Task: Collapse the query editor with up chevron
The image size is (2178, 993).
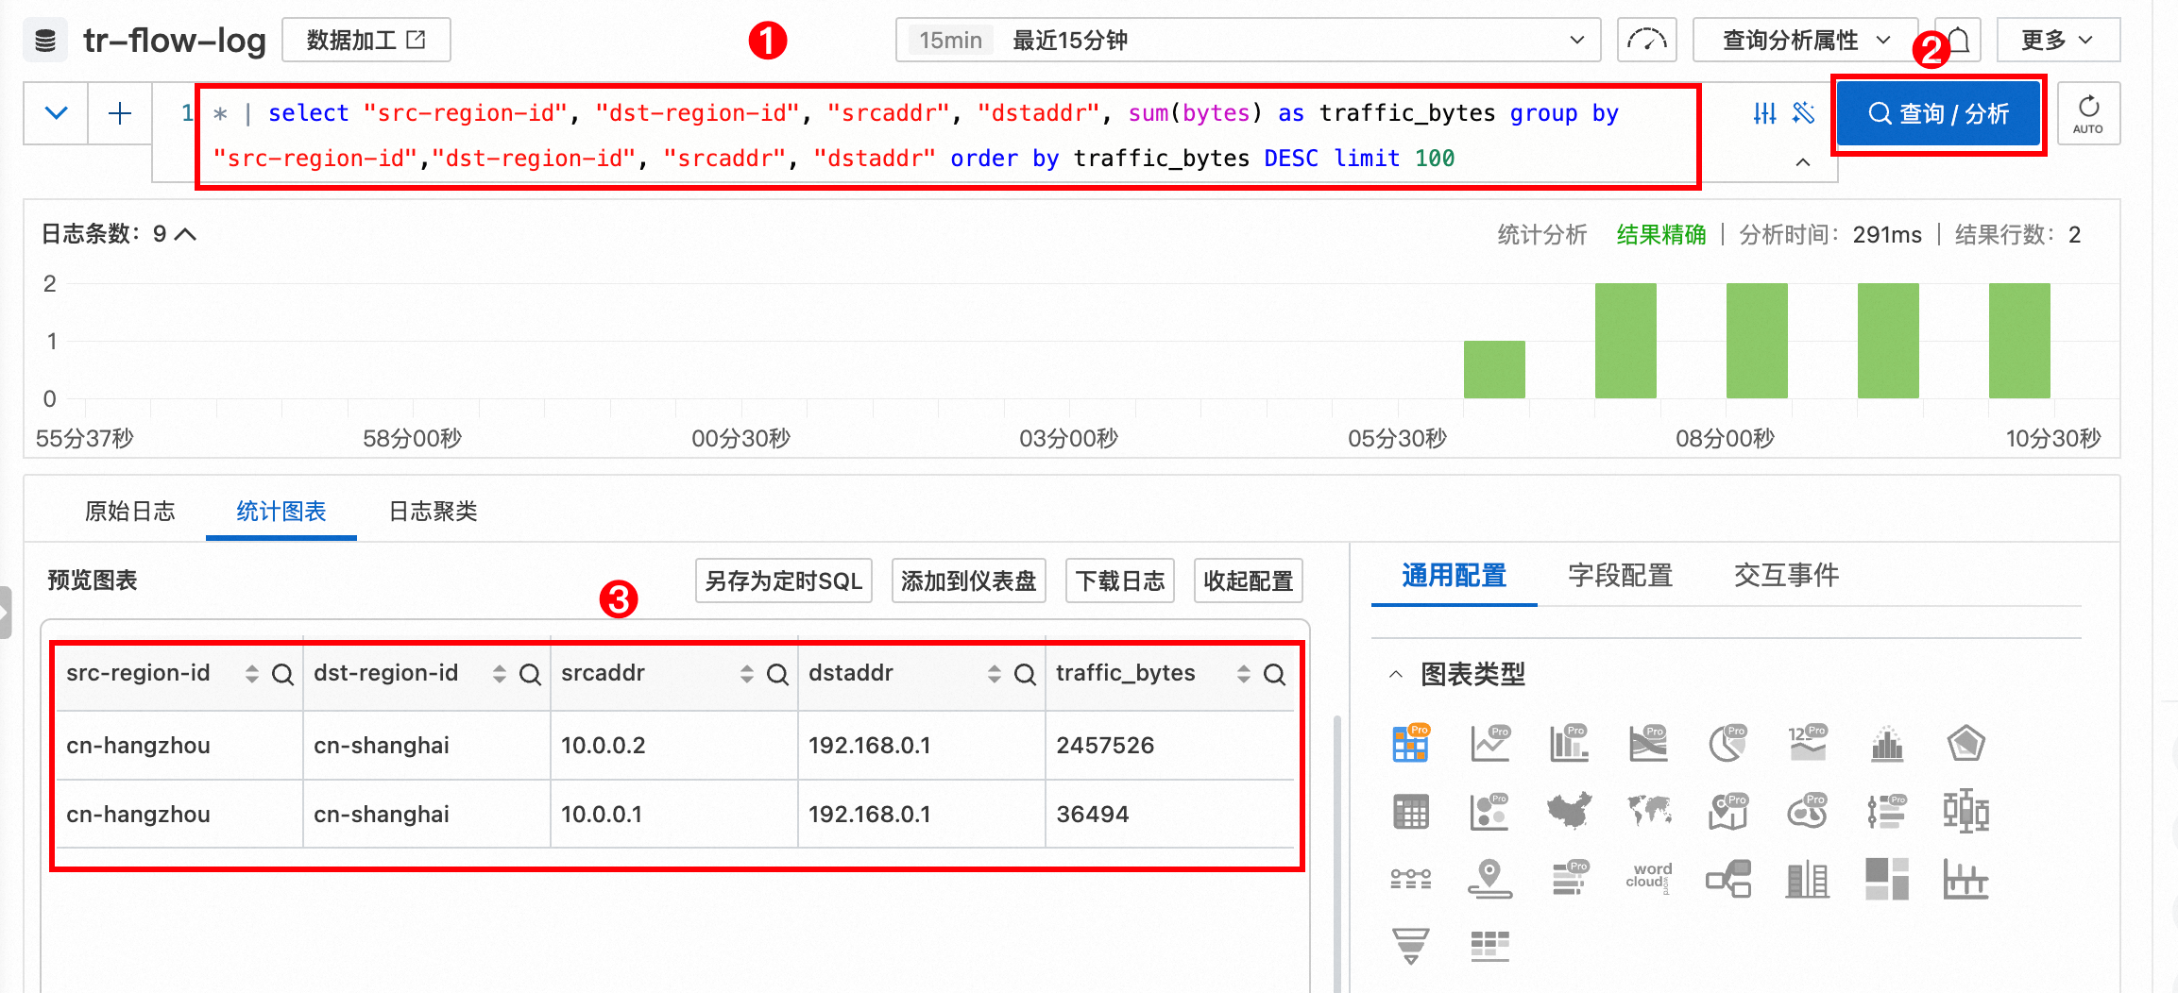Action: (1803, 161)
